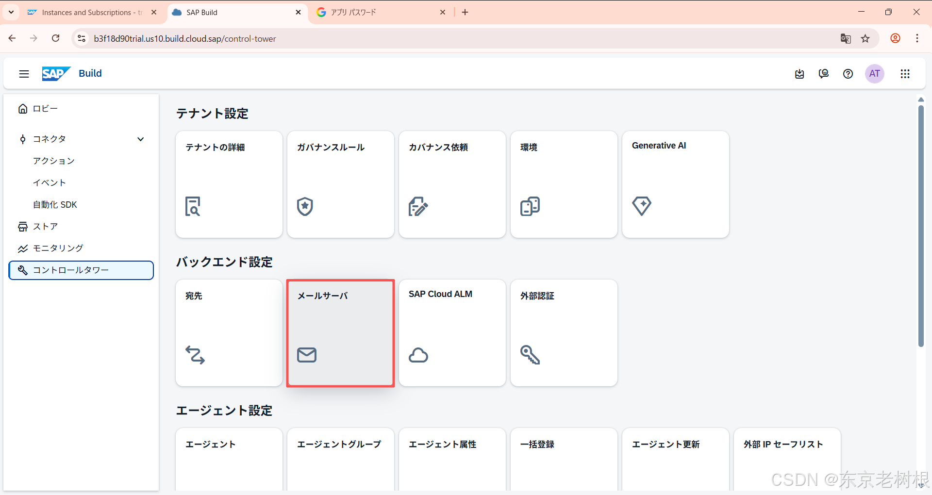The height and width of the screenshot is (495, 932).
Task: Click the browser address bar URL
Action: tap(185, 39)
